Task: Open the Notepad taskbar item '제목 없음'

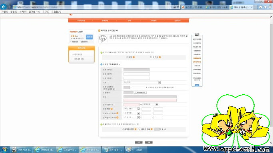Action: pyautogui.click(x=113, y=149)
